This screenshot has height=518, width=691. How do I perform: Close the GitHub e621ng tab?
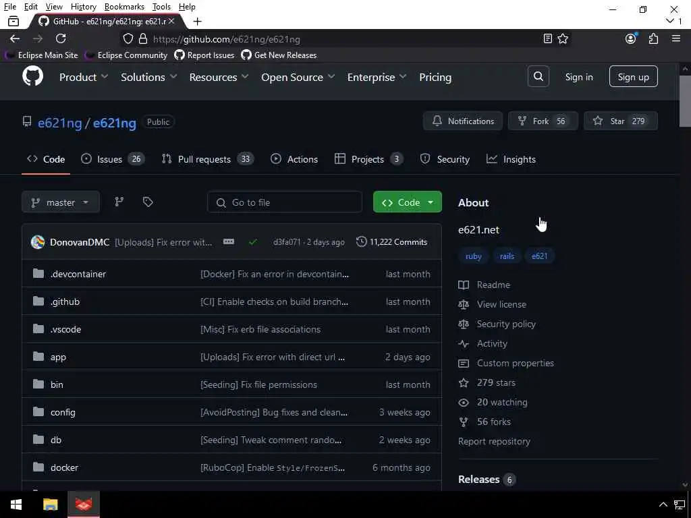(171, 21)
